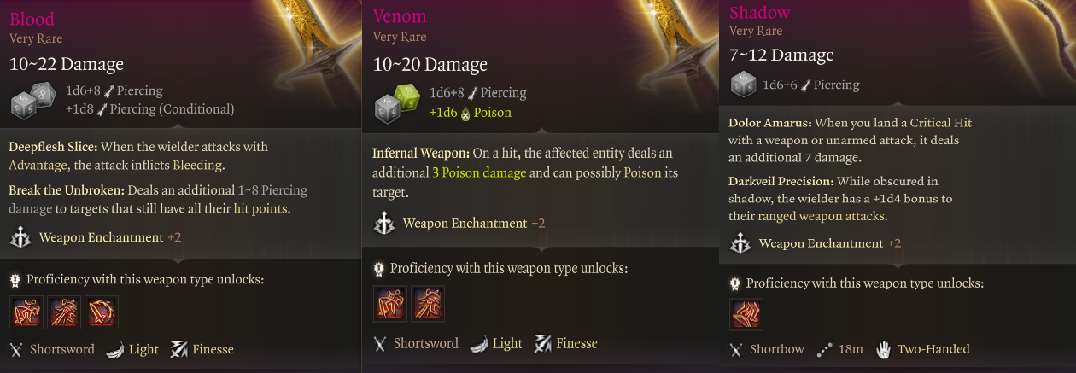Click the Weapon Enchantment icon on Venom
1076x373 pixels.
[x=384, y=224]
